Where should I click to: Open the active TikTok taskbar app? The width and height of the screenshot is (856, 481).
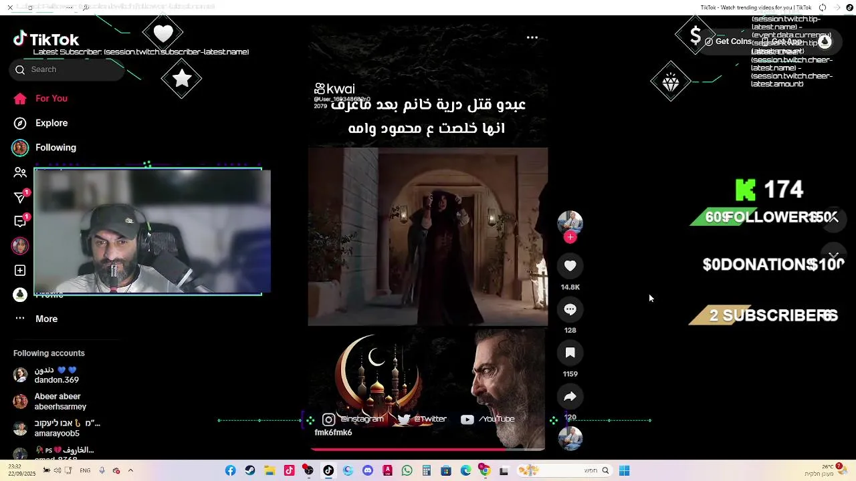(x=328, y=471)
